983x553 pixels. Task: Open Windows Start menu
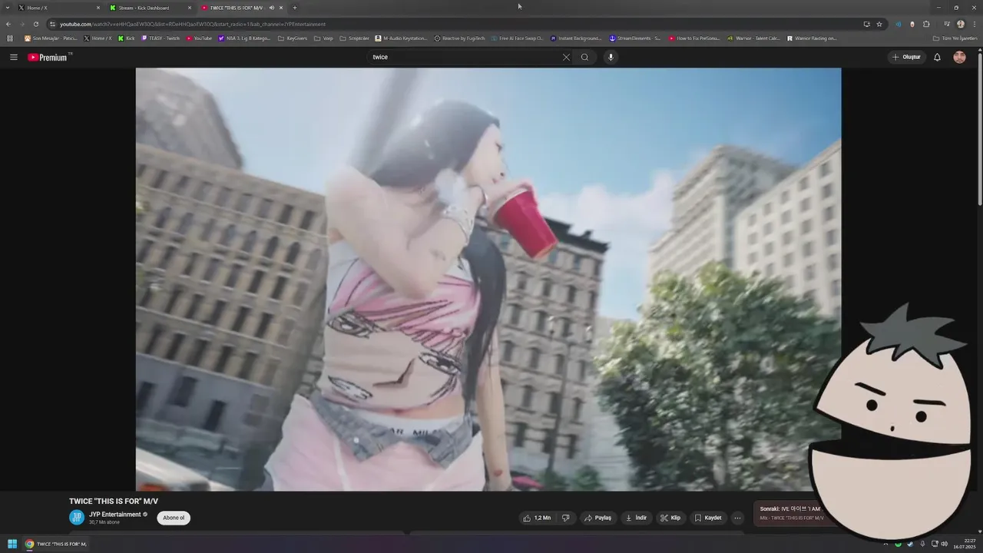(12, 544)
